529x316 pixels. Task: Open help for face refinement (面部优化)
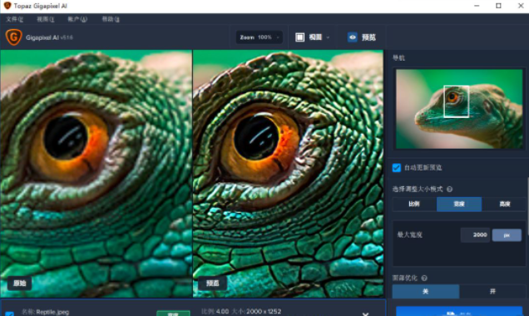[424, 278]
